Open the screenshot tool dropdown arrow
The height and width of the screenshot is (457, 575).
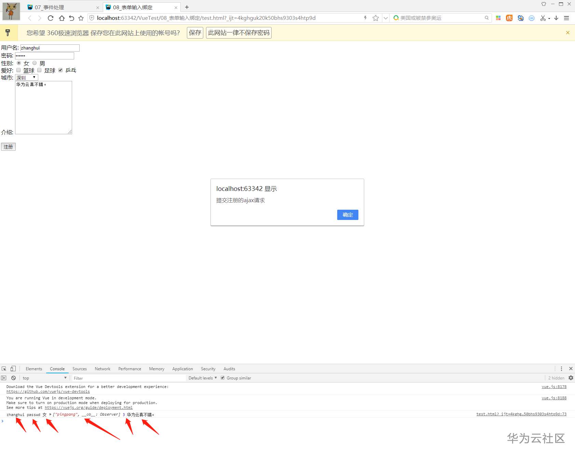point(549,18)
